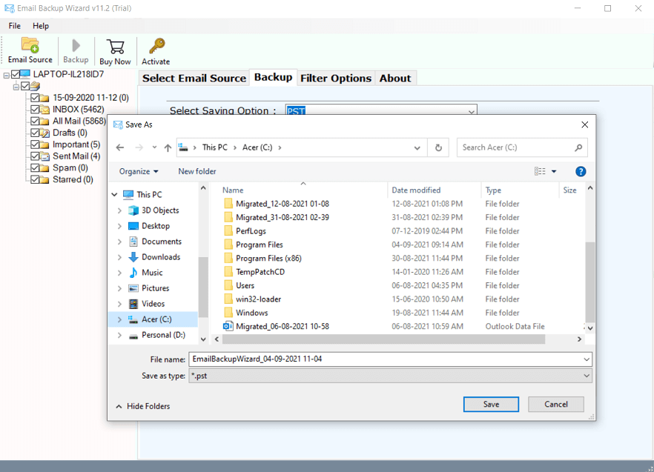Uncheck the Important (5) checkbox
This screenshot has width=654, height=472.
coord(35,144)
